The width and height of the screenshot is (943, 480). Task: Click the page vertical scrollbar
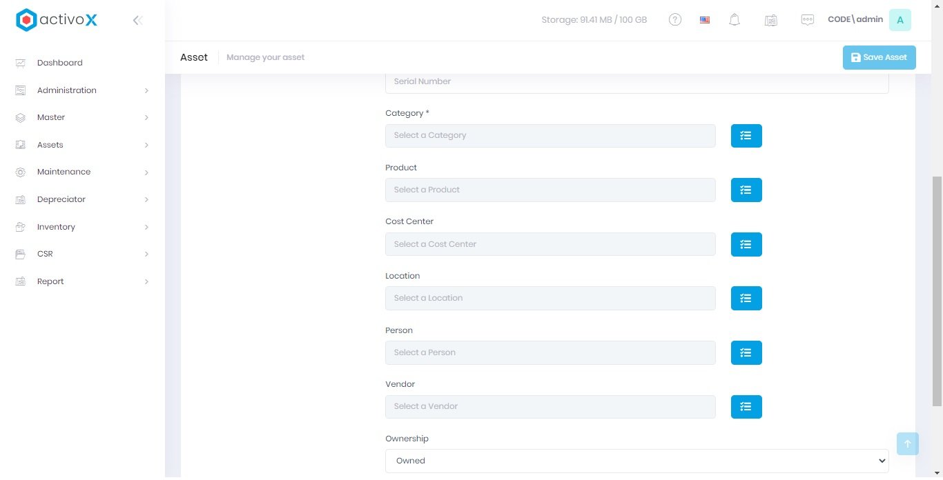click(937, 290)
